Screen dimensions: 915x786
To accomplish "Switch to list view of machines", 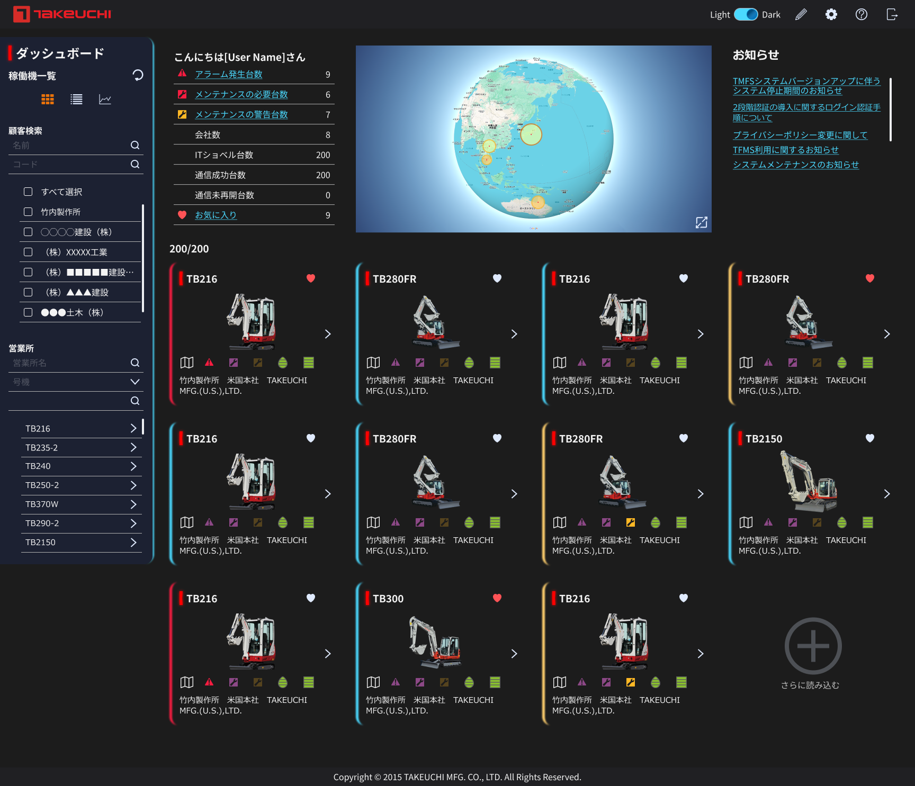I will tap(76, 100).
